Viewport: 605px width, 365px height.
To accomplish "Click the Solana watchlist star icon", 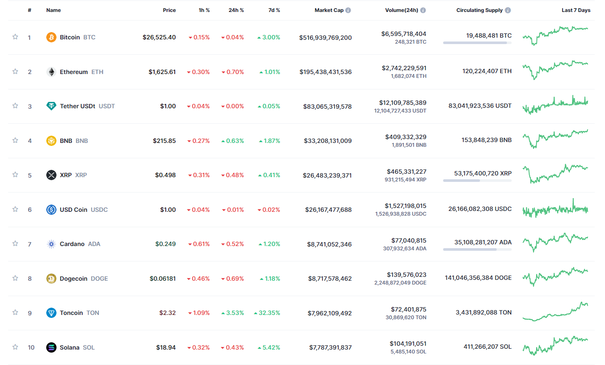I will (15, 347).
